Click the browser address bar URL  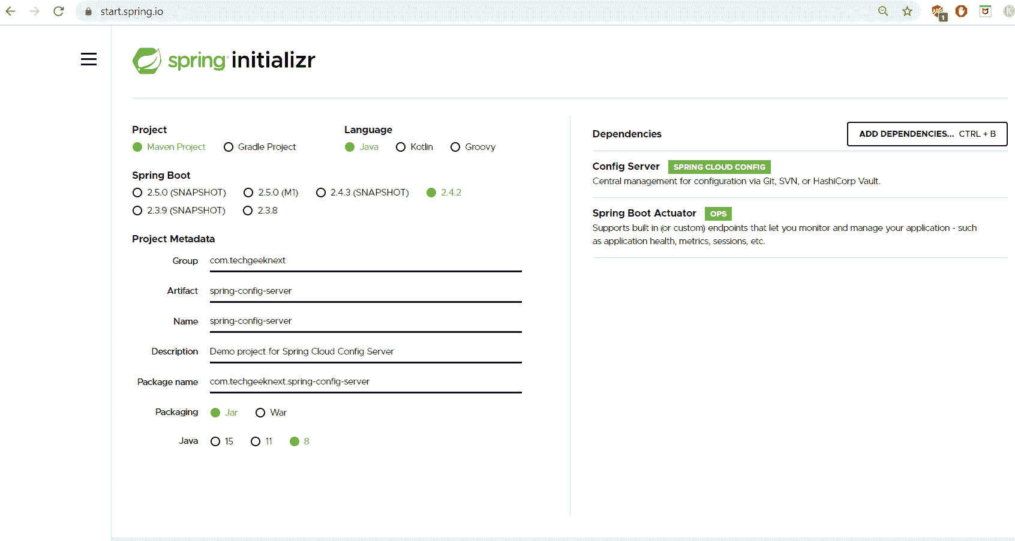click(x=132, y=11)
